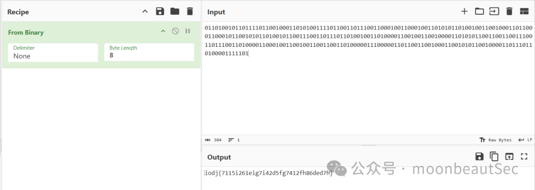
Task: Open file as input icon
Action: tap(494, 11)
